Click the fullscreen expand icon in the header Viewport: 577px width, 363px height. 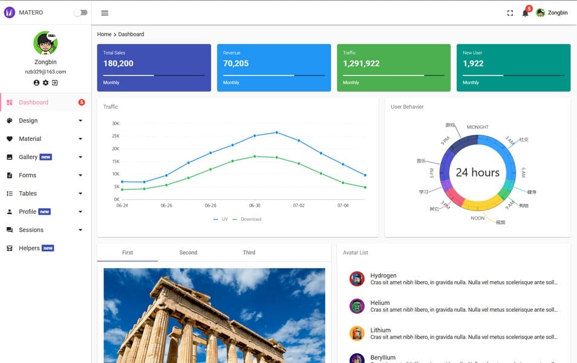tap(510, 11)
